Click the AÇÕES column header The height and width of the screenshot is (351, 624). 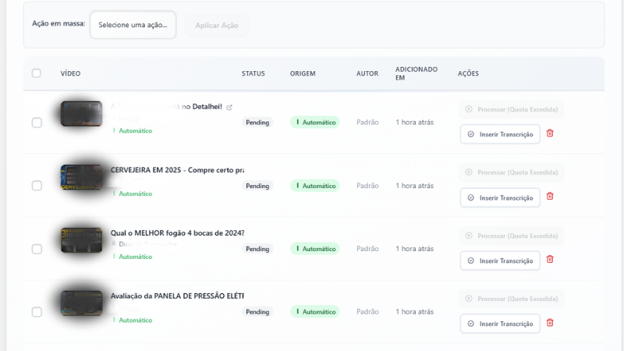(x=468, y=73)
